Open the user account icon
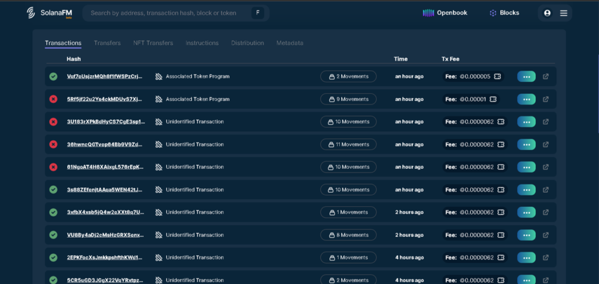Image resolution: width=599 pixels, height=284 pixels. 547,13
